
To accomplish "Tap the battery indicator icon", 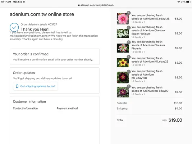I will [x=188, y=2].
